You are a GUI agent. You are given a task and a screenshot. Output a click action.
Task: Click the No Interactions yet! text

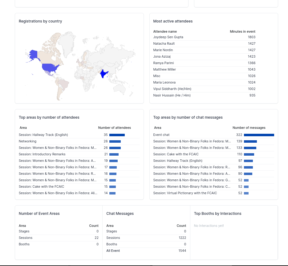(x=209, y=226)
